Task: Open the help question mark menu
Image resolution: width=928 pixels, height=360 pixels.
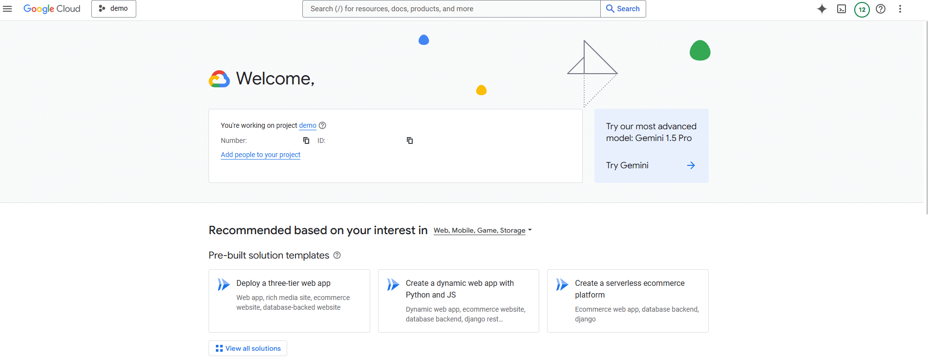Action: pos(881,9)
